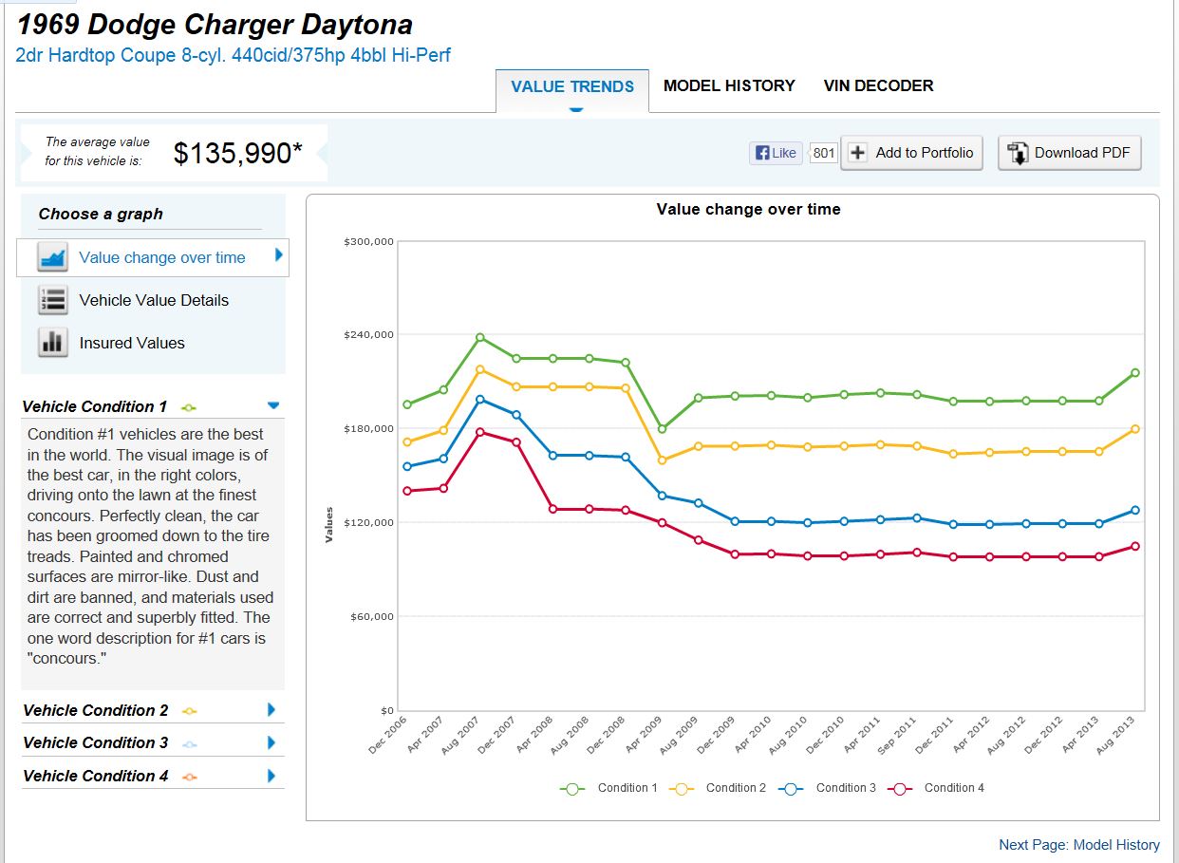Click the green Vehicle Condition 1 marker icon
The image size is (1179, 863).
188,407
